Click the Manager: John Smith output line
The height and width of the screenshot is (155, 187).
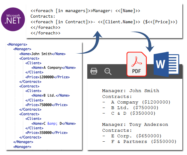(x=130, y=91)
